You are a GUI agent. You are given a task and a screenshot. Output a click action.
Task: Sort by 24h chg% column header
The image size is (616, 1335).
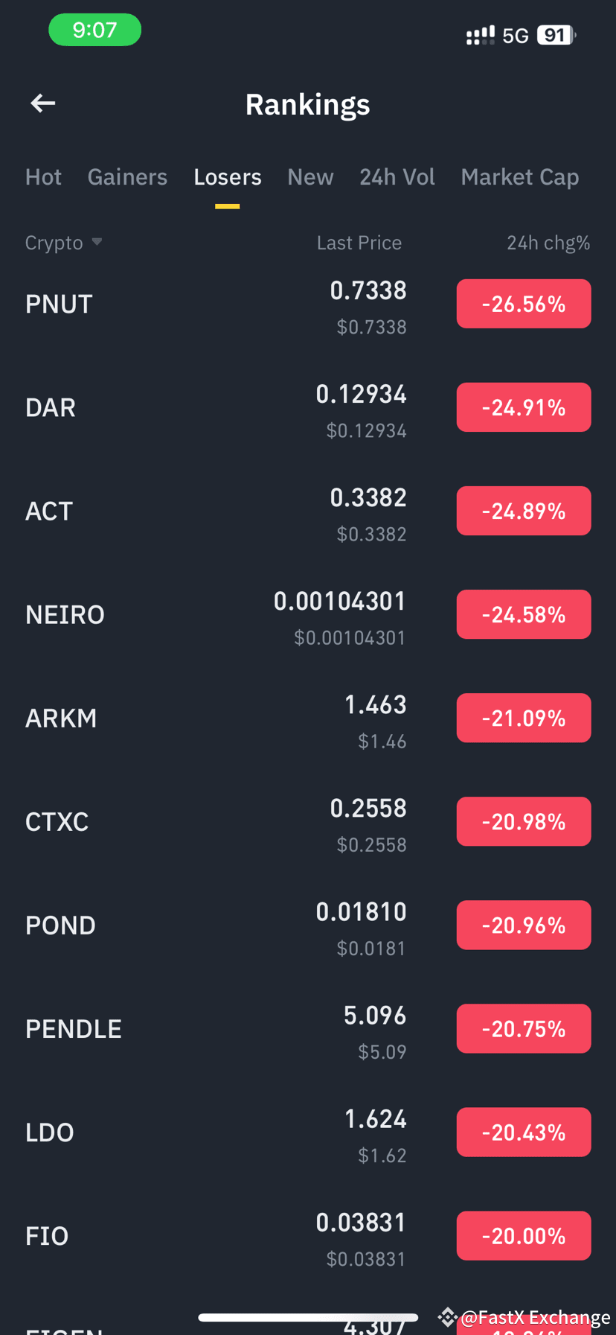pos(548,243)
